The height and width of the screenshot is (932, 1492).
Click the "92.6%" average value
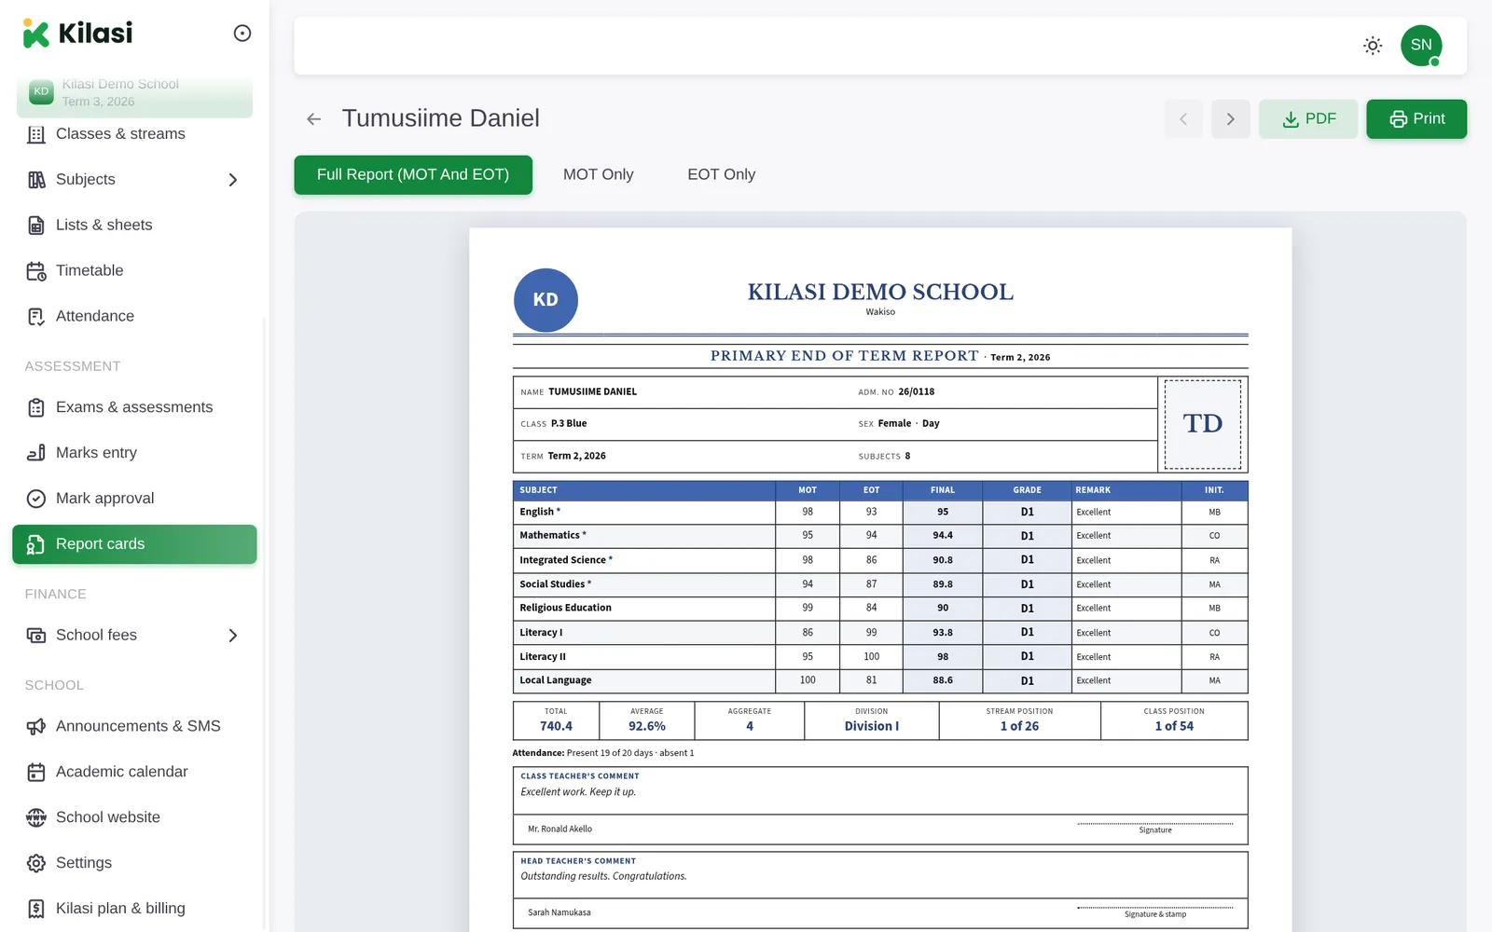(x=647, y=727)
